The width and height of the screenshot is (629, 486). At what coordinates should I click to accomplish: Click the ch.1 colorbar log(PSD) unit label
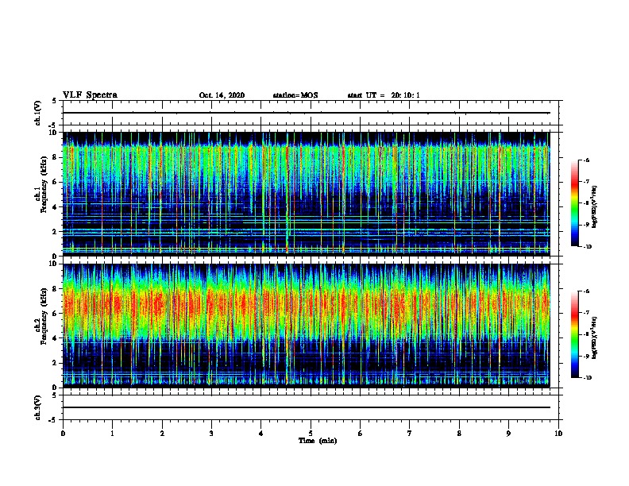(x=594, y=207)
